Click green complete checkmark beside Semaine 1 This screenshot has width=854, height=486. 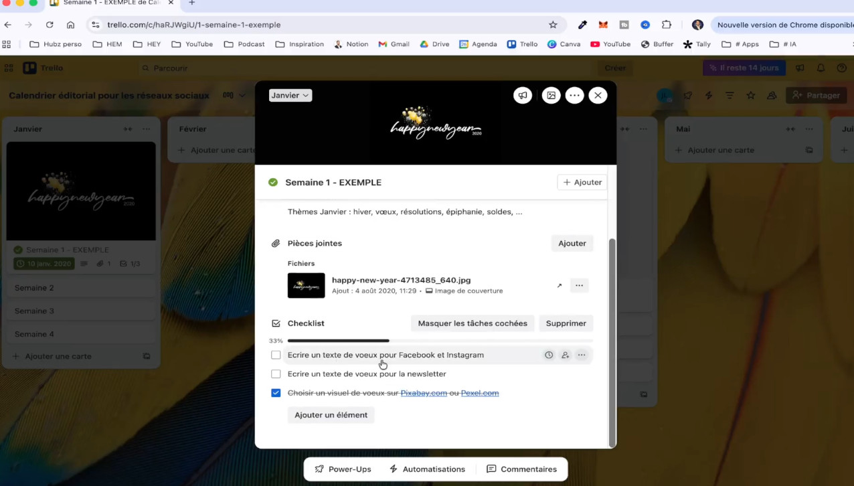[x=273, y=182]
